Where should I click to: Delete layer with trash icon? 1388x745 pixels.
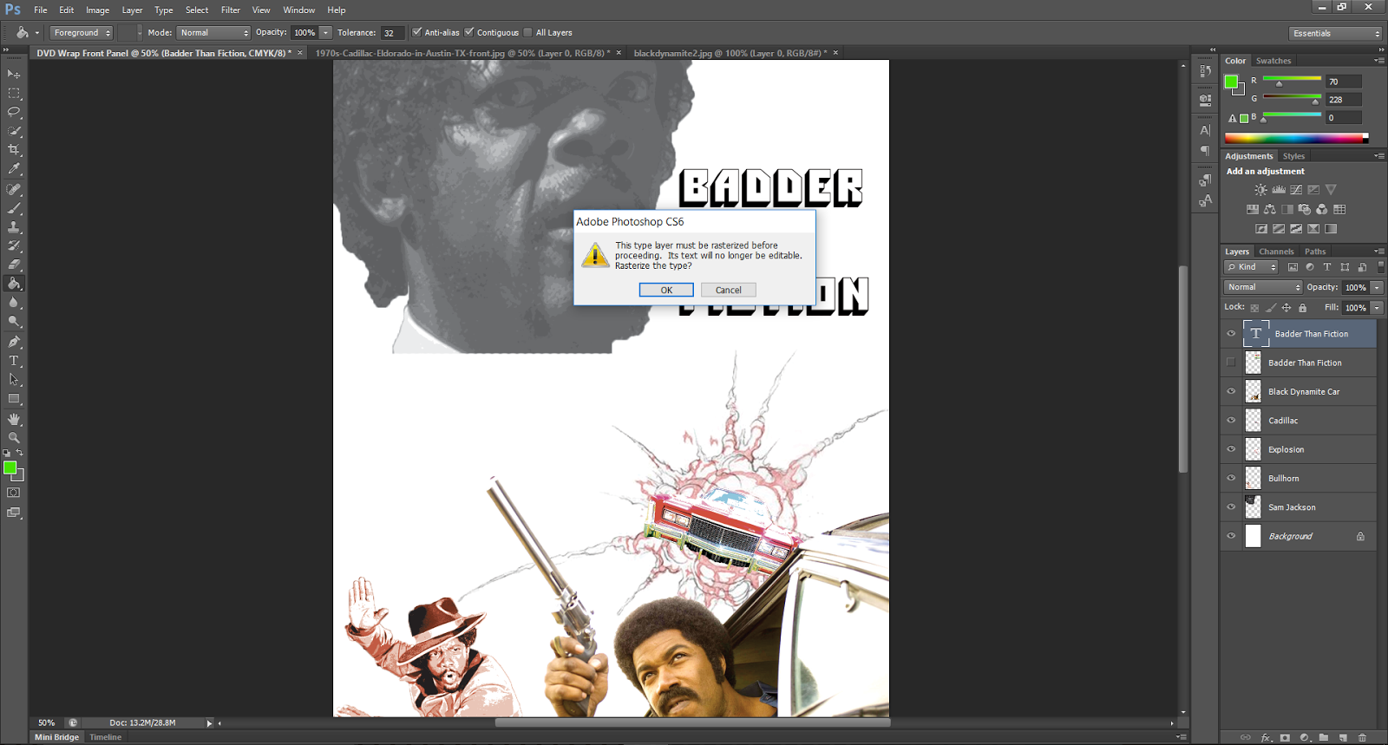(x=1362, y=737)
